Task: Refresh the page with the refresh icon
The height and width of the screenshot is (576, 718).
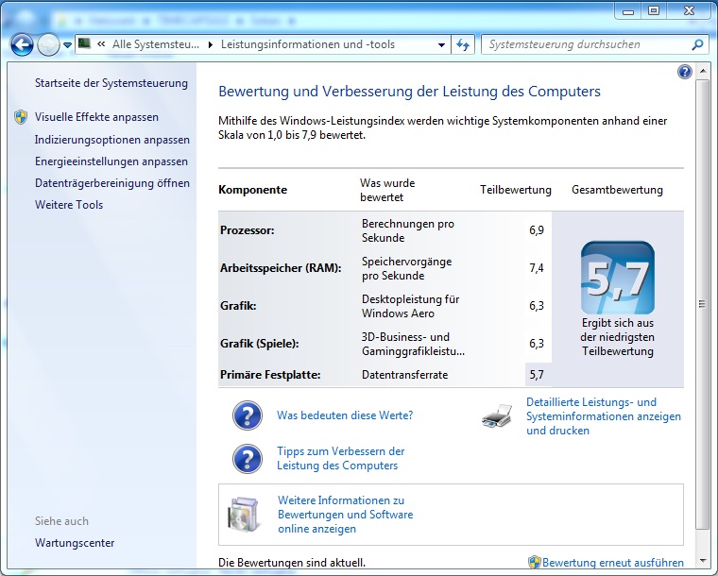Action: (464, 44)
